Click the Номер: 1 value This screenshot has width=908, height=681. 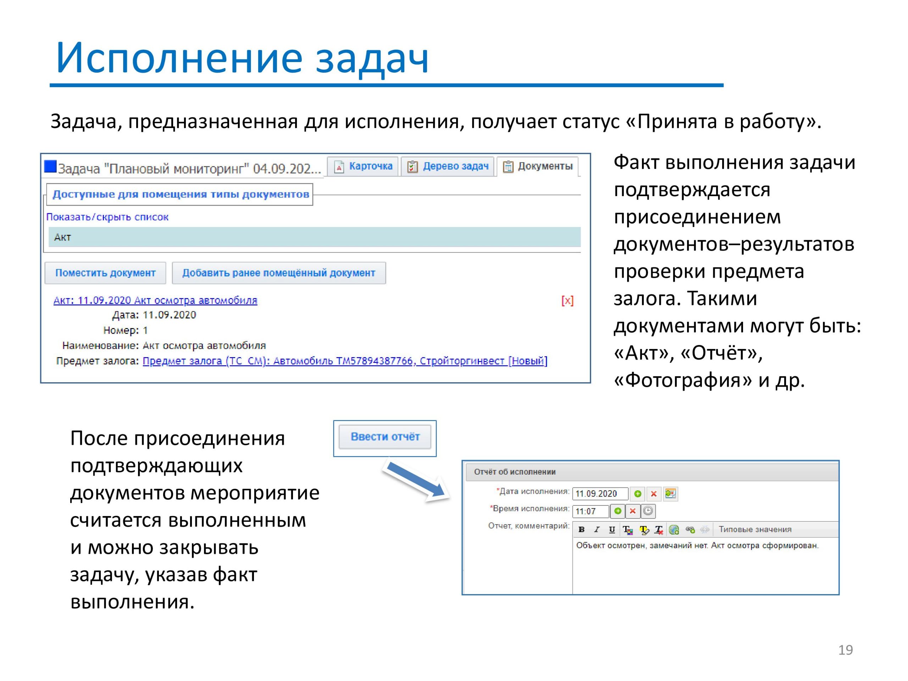pos(145,331)
